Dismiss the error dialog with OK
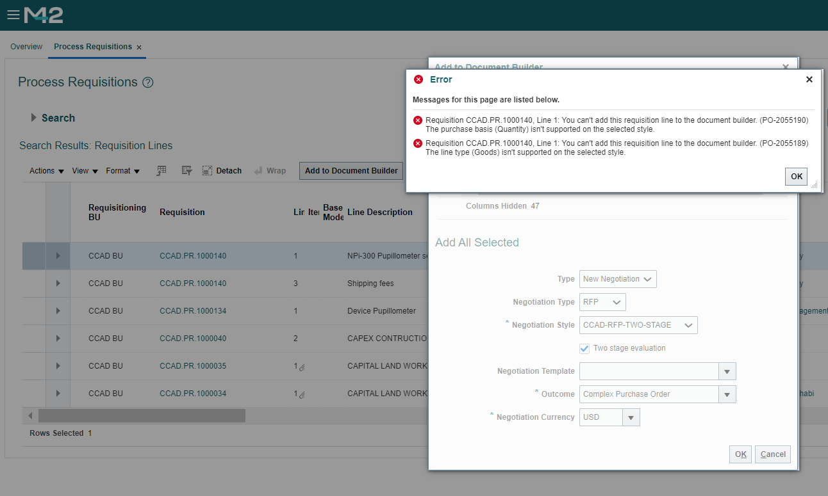The width and height of the screenshot is (828, 496). [796, 176]
